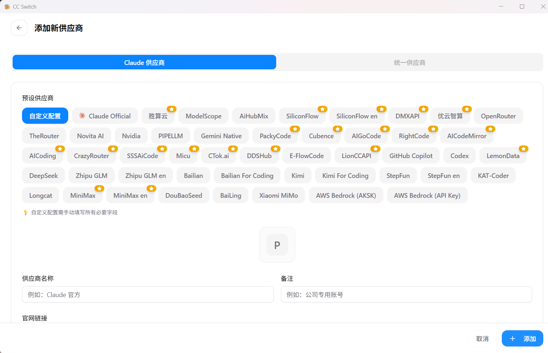Choose Novita AI preset
Image resolution: width=548 pixels, height=353 pixels.
pyautogui.click(x=90, y=136)
